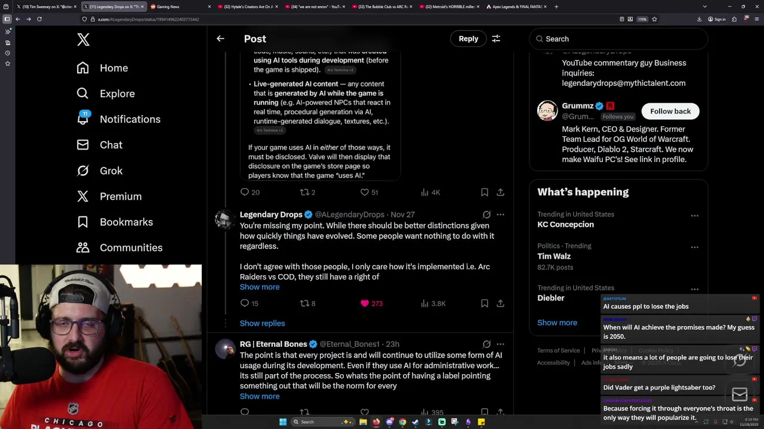The height and width of the screenshot is (429, 764).
Task: Open more options for the KC Concepcion trend
Action: coord(695,216)
